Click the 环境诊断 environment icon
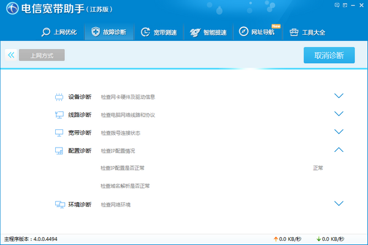This screenshot has height=245, width=368. tap(59, 204)
